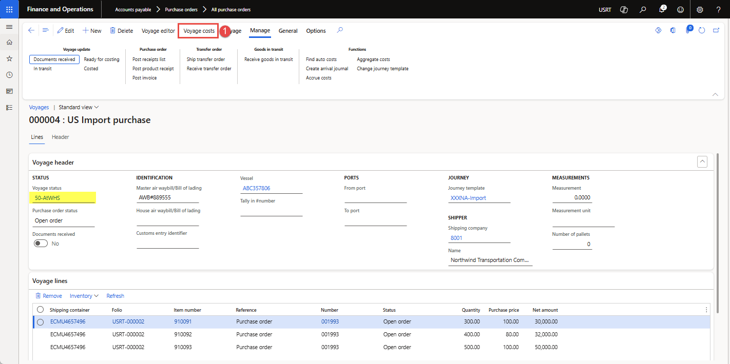Click the Master air waybill input field

click(167, 197)
